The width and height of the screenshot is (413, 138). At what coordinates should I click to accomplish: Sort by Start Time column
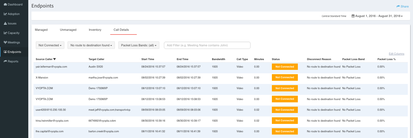pyautogui.click(x=148, y=59)
